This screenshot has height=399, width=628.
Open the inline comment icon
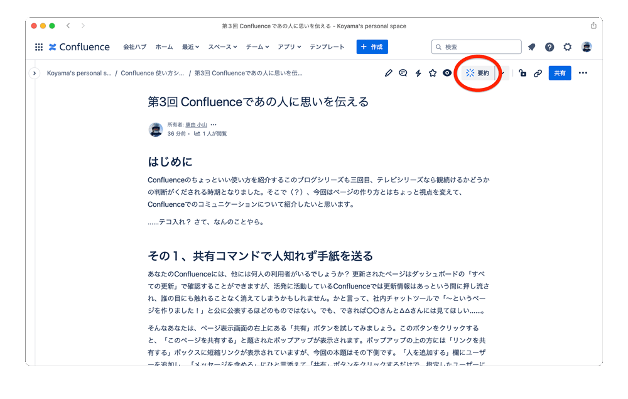point(403,73)
